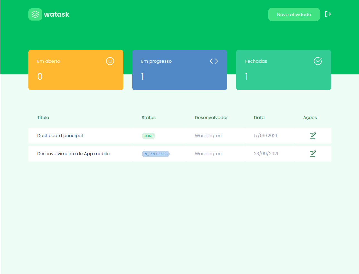
Task: Click the code brackets icon on Em progresso card
Action: 214,61
